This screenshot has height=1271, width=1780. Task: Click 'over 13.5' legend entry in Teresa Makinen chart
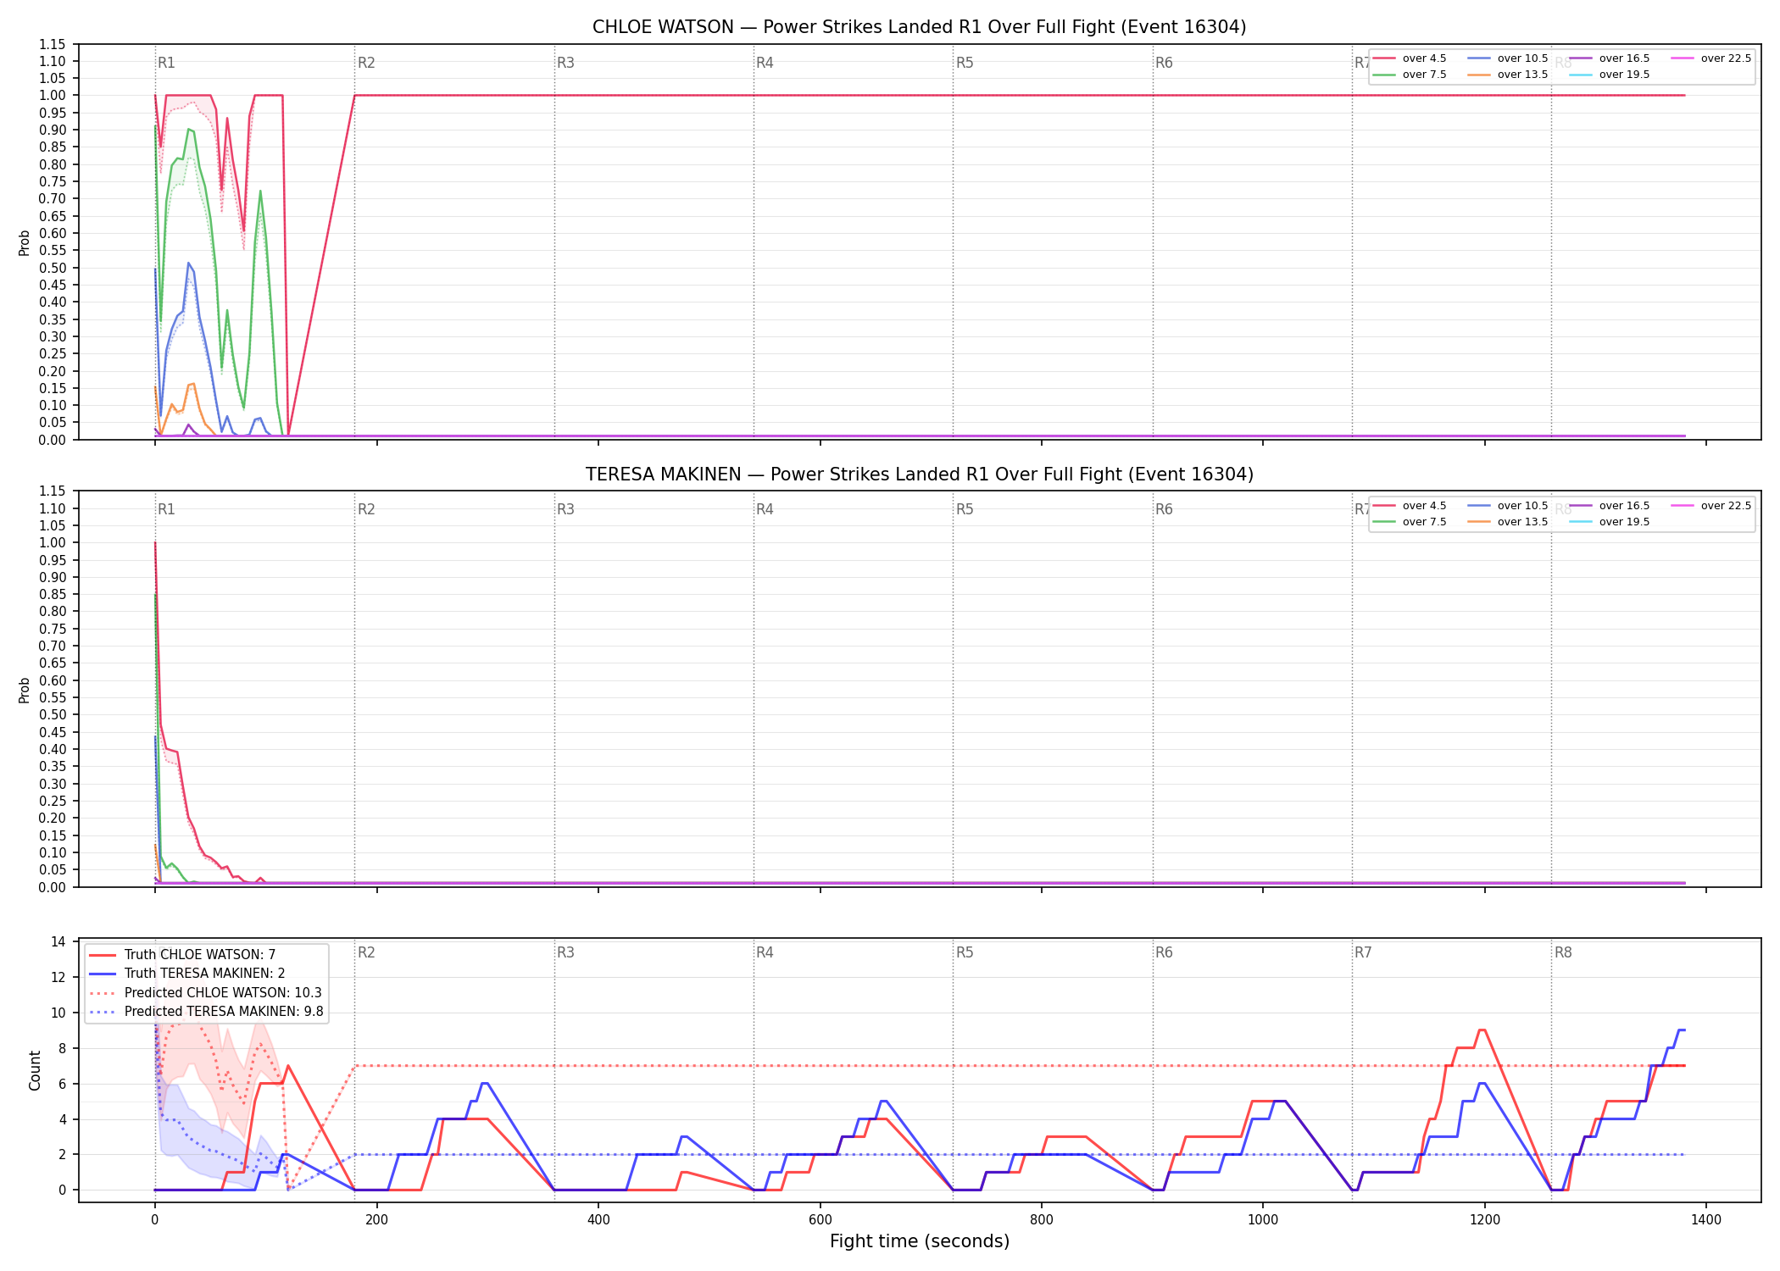tap(1508, 522)
